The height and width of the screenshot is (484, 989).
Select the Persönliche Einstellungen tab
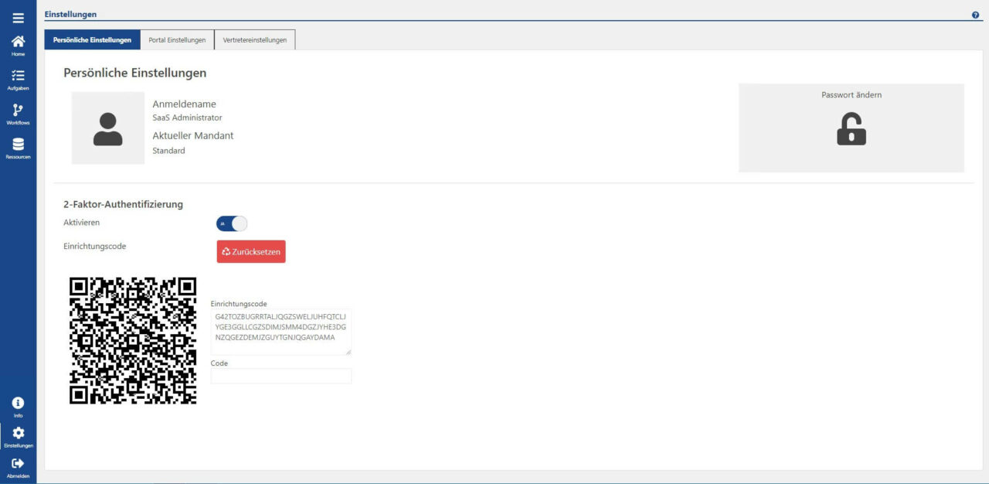point(93,39)
